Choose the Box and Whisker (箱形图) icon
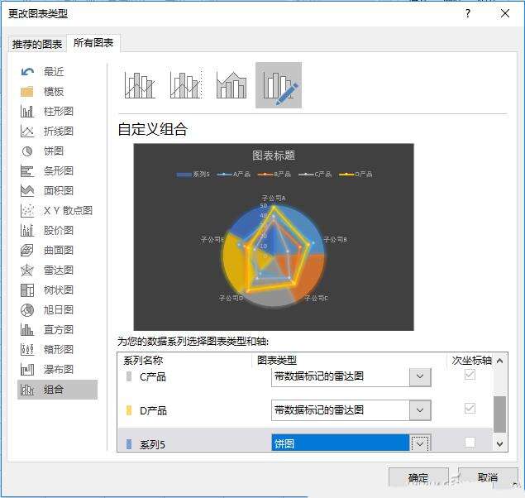The width and height of the screenshot is (525, 498). pyautogui.click(x=27, y=349)
